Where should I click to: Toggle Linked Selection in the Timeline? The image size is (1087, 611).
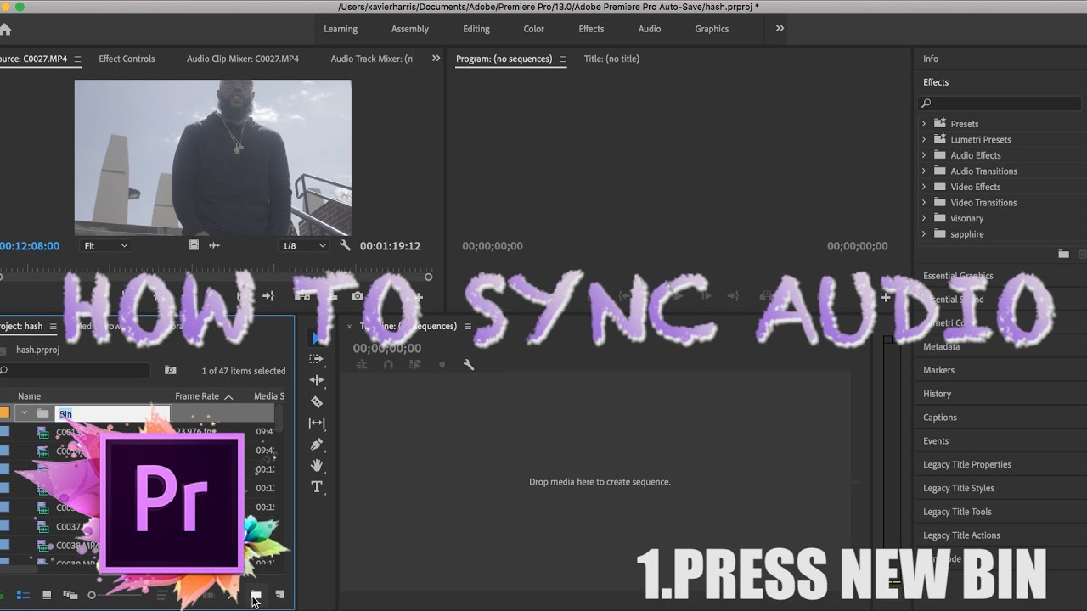pos(415,365)
